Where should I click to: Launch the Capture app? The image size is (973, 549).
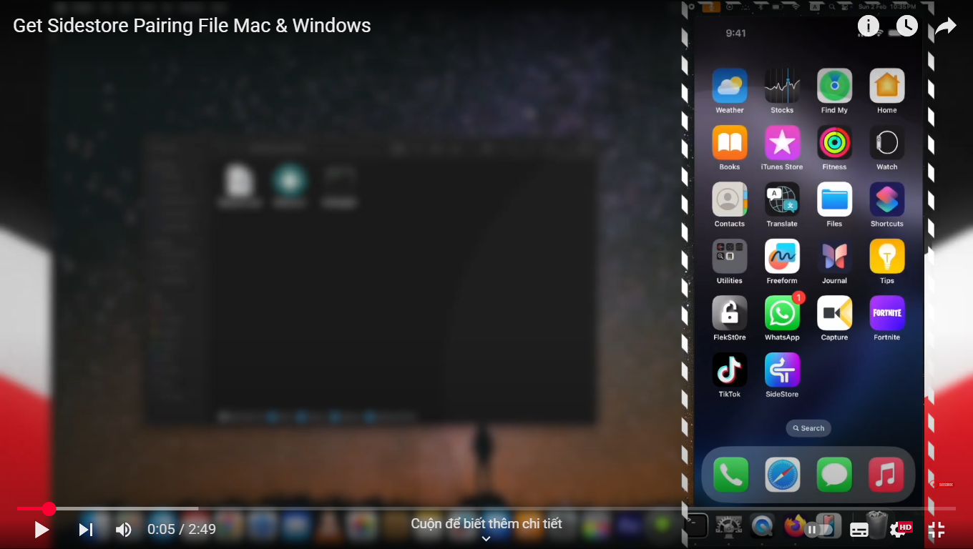click(x=834, y=313)
